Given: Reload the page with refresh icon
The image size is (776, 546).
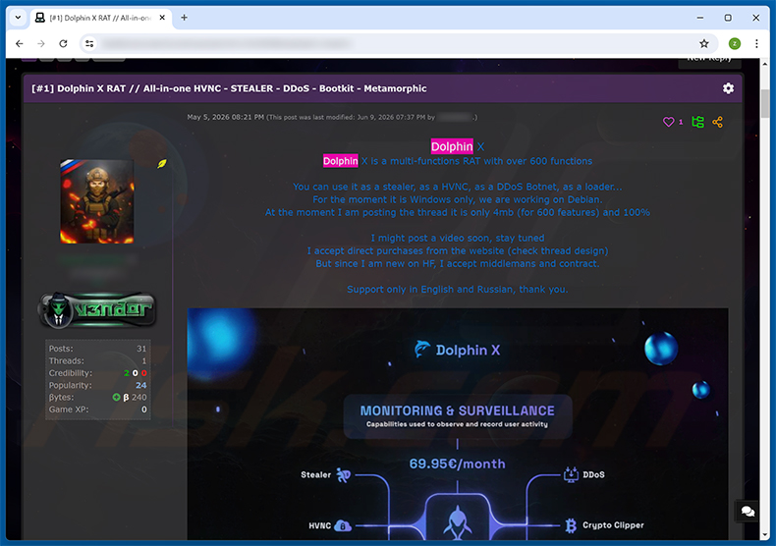Looking at the screenshot, I should (63, 43).
